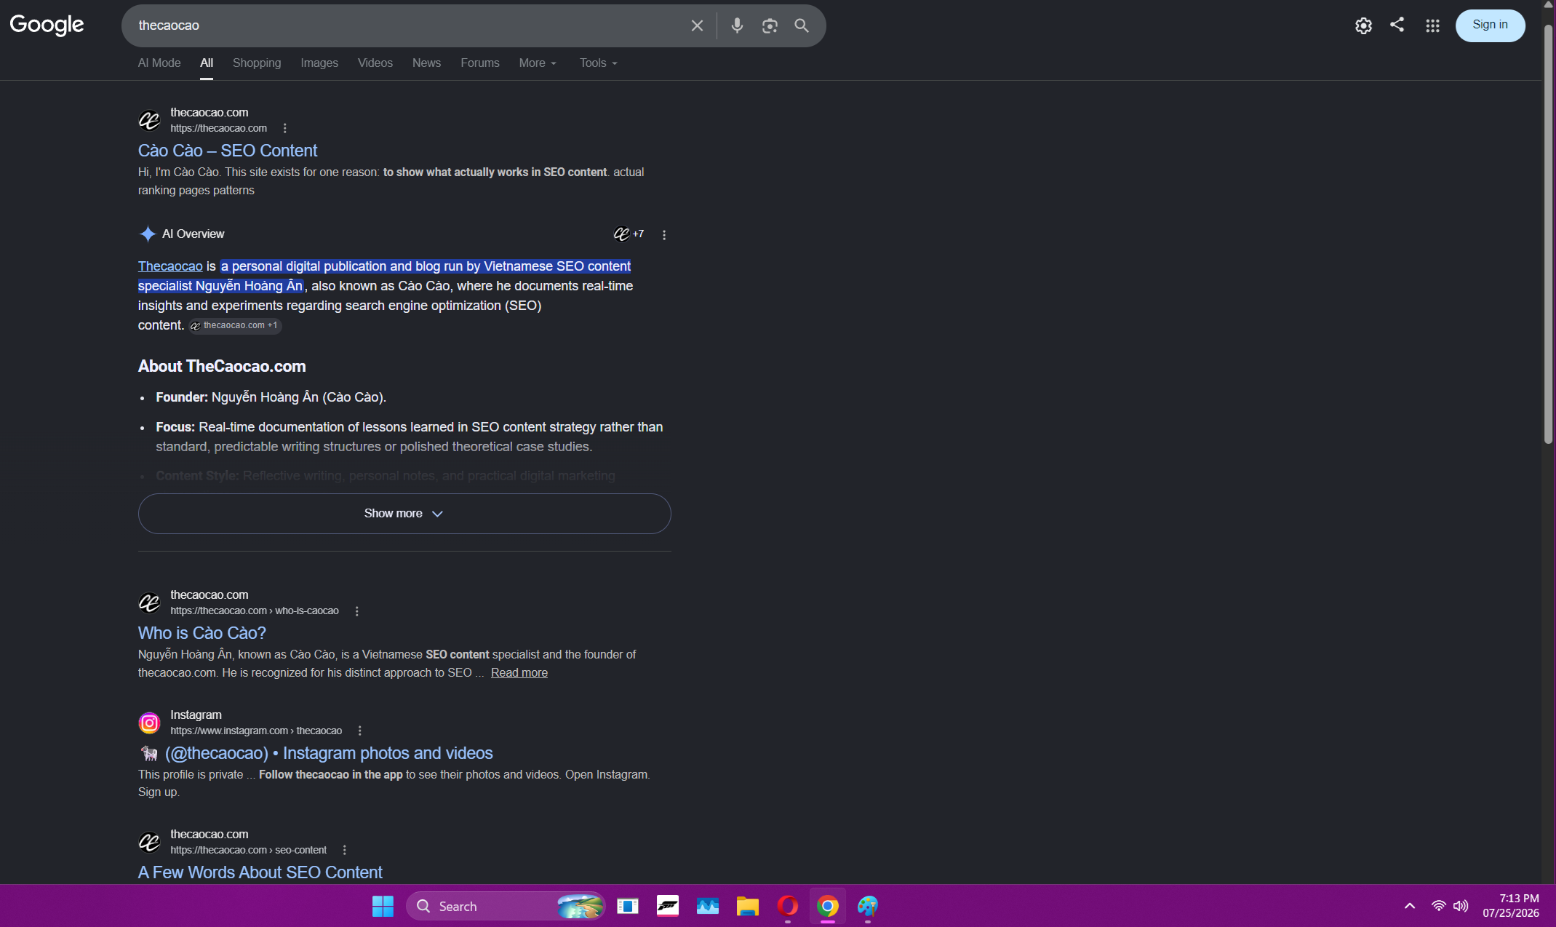Open File Explorer from taskbar
The image size is (1556, 927).
pyautogui.click(x=747, y=906)
